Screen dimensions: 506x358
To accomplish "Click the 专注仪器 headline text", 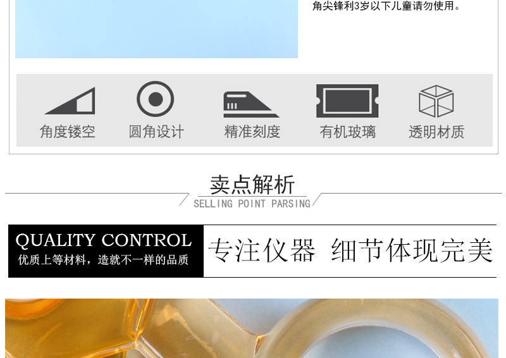I will [262, 250].
